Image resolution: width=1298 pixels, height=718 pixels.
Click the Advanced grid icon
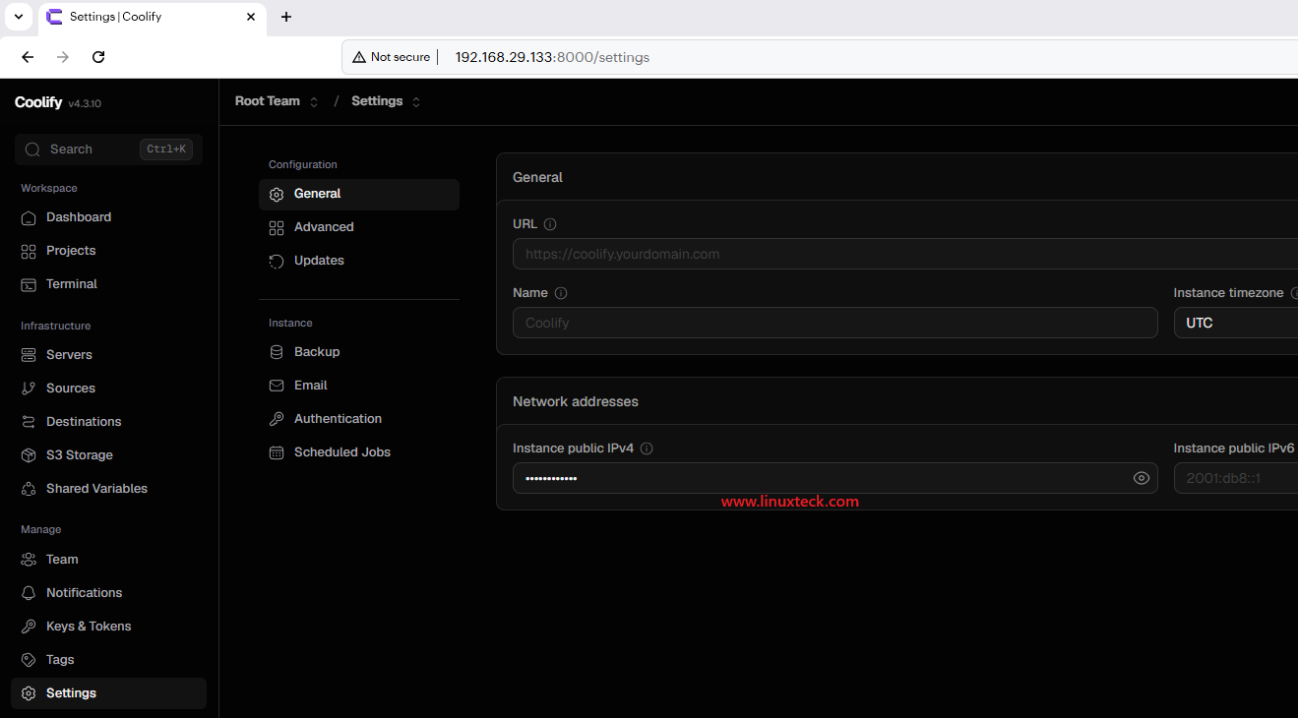click(277, 227)
